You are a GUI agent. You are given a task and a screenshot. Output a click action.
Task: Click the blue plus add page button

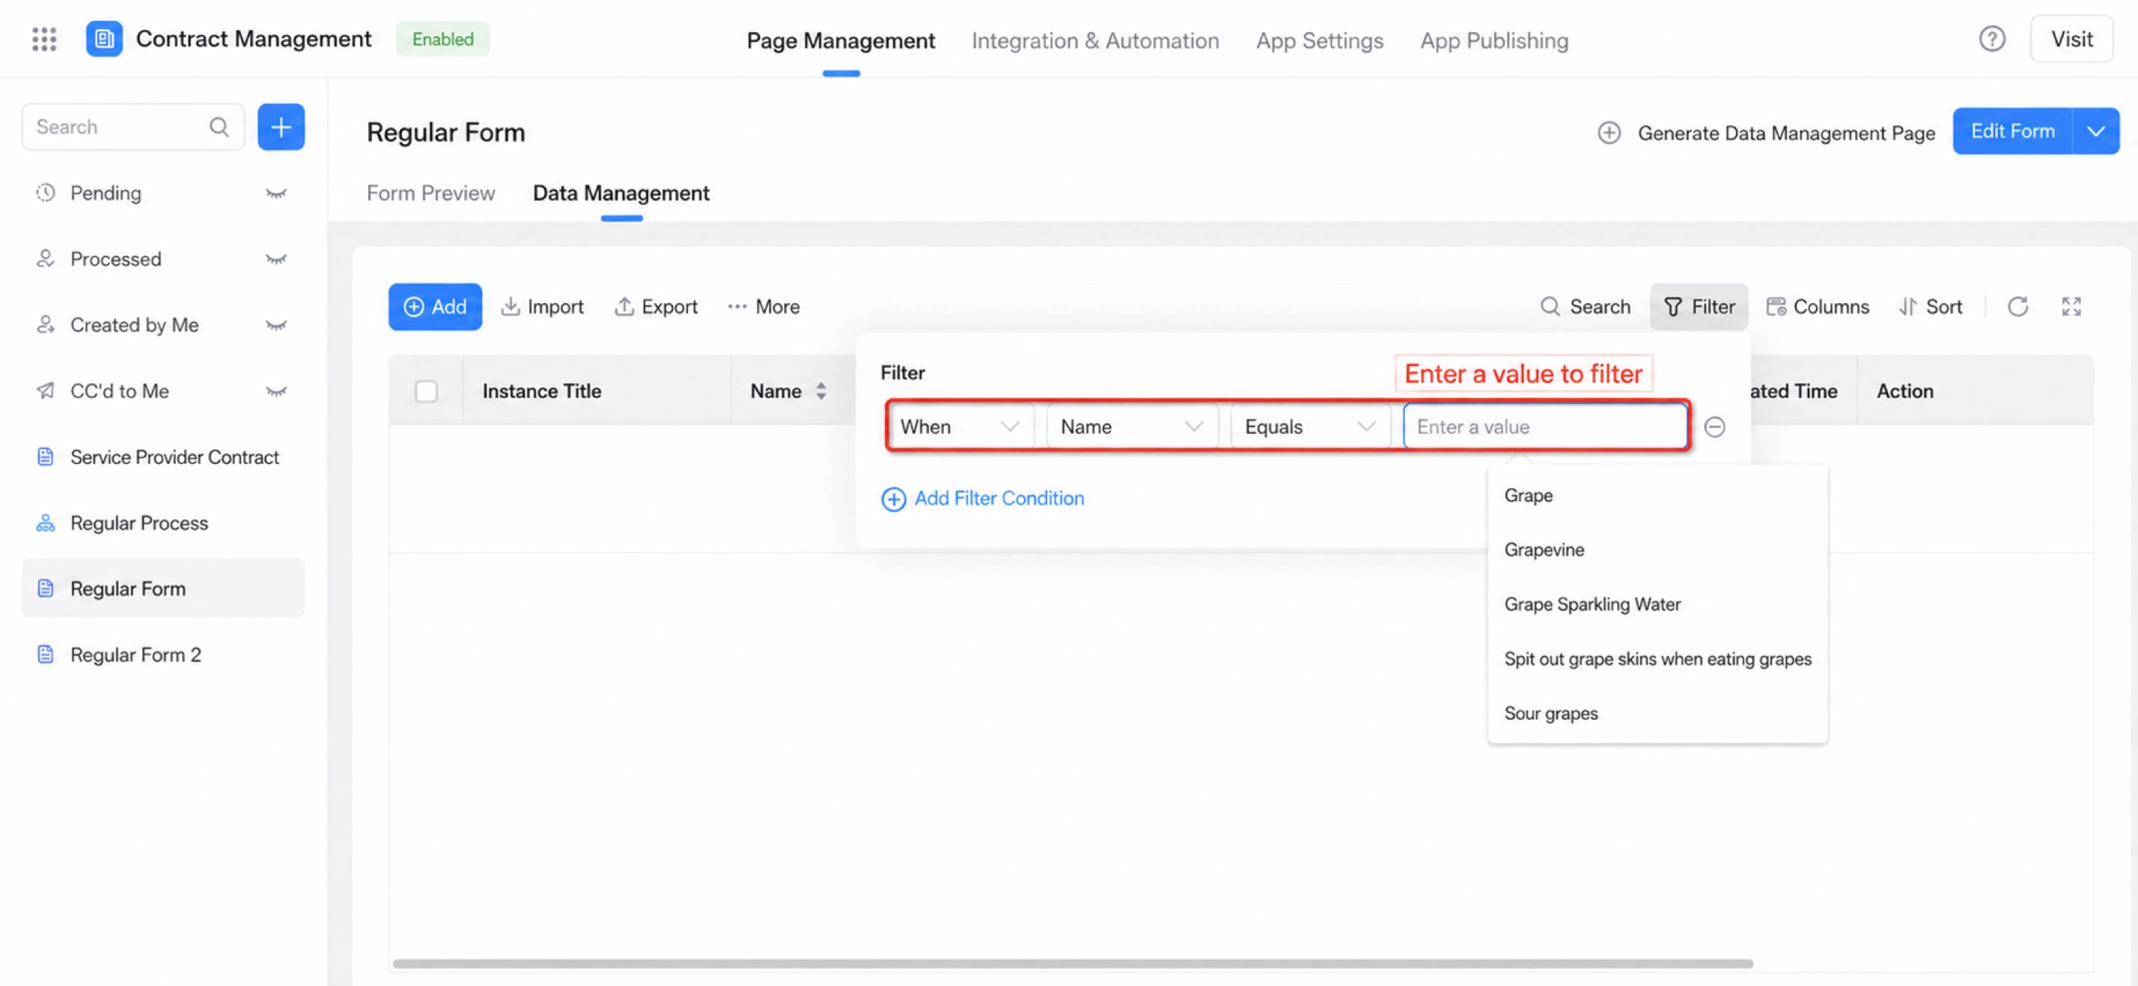pyautogui.click(x=281, y=127)
